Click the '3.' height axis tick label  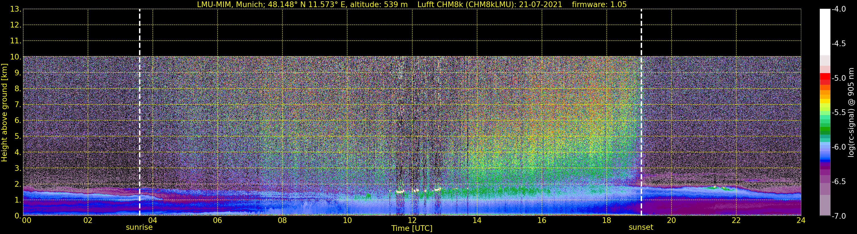[18, 168]
